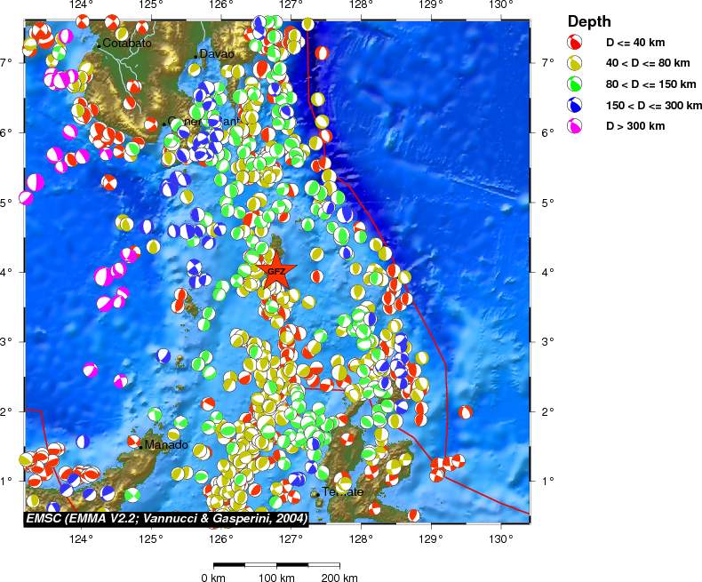This screenshot has width=702, height=582.
Task: Click the blue beachball icon for 150 < D <= 300 km
Action: (574, 105)
